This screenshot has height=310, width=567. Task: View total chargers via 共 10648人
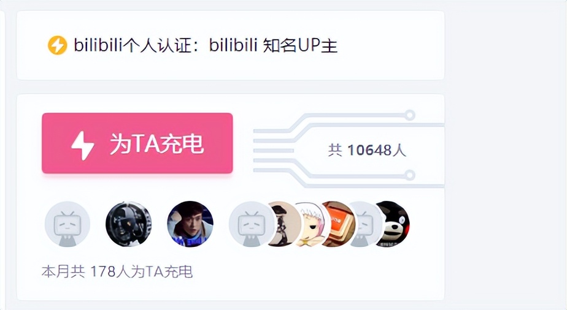pyautogui.click(x=367, y=150)
